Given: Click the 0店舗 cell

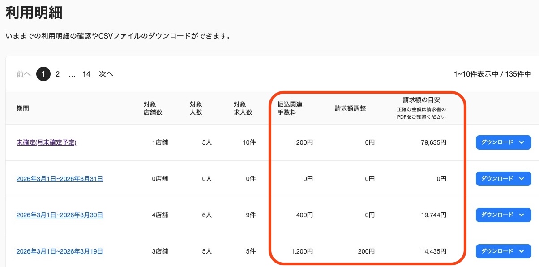Looking at the screenshot, I should [160, 179].
